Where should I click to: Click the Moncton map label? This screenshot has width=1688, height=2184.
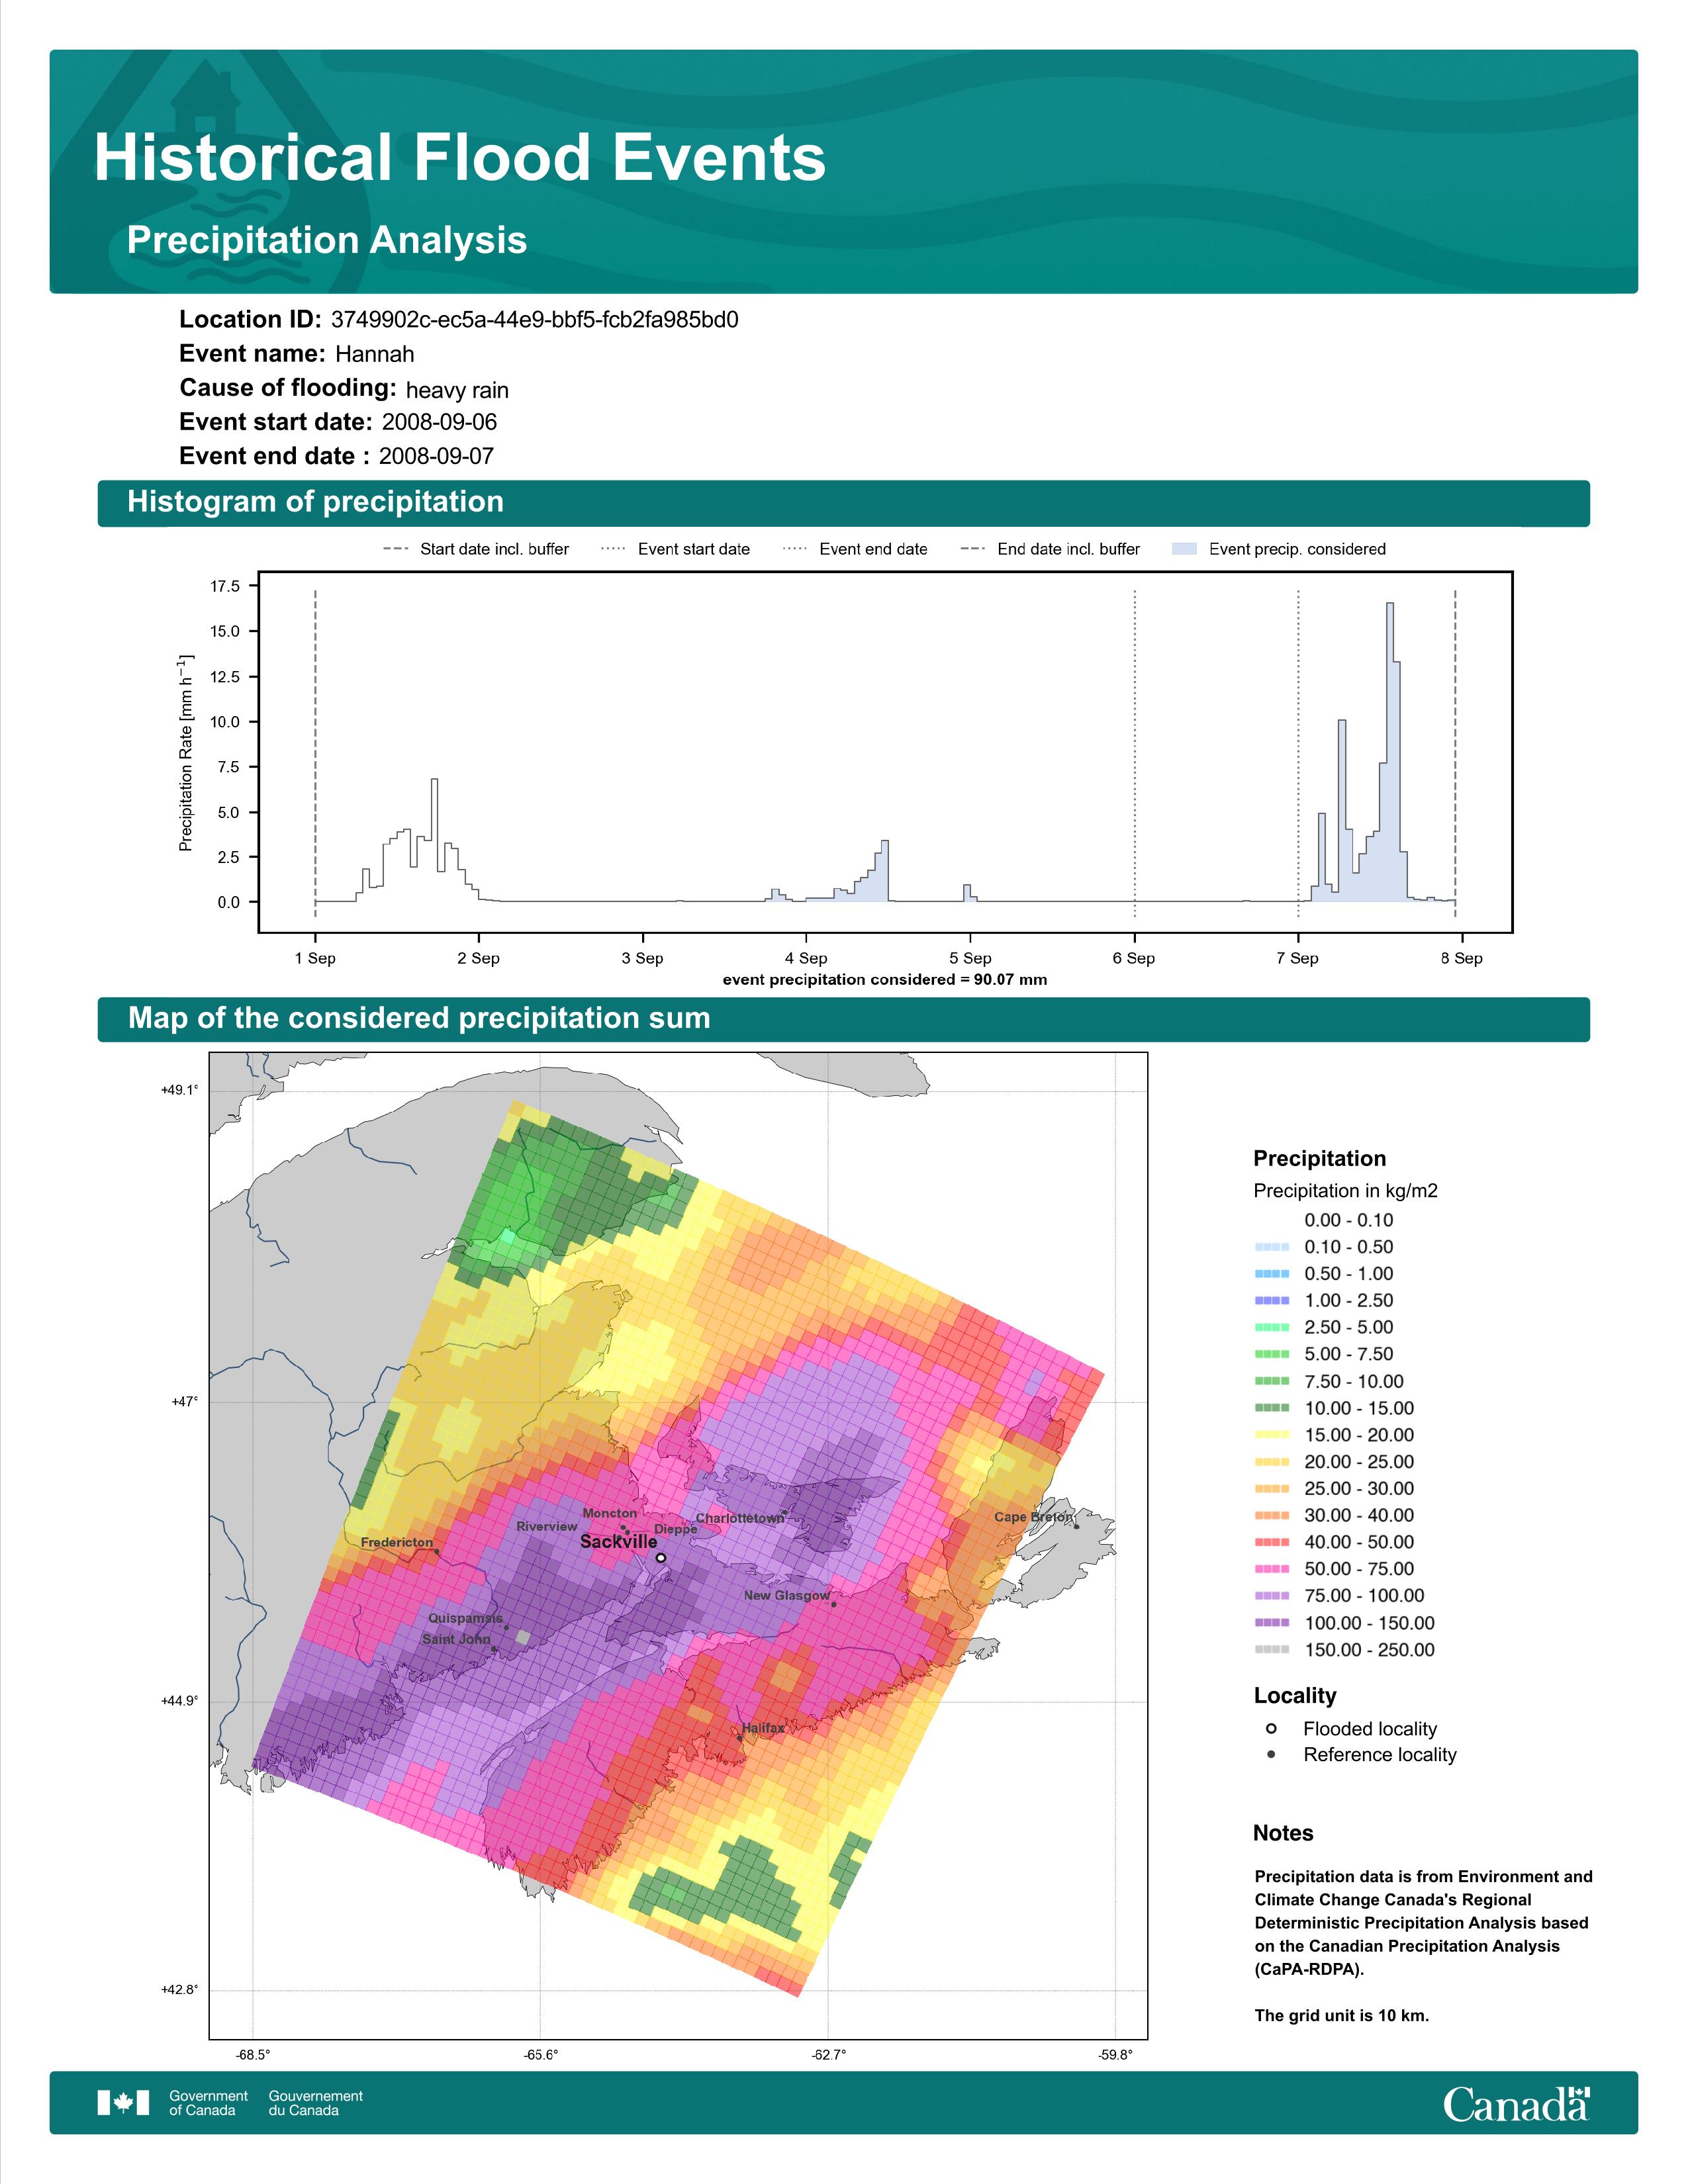pyautogui.click(x=610, y=1513)
